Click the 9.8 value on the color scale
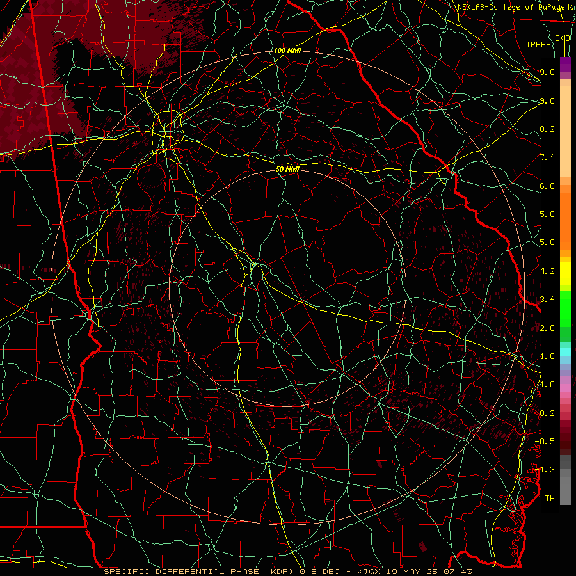576x576 pixels. pyautogui.click(x=547, y=72)
